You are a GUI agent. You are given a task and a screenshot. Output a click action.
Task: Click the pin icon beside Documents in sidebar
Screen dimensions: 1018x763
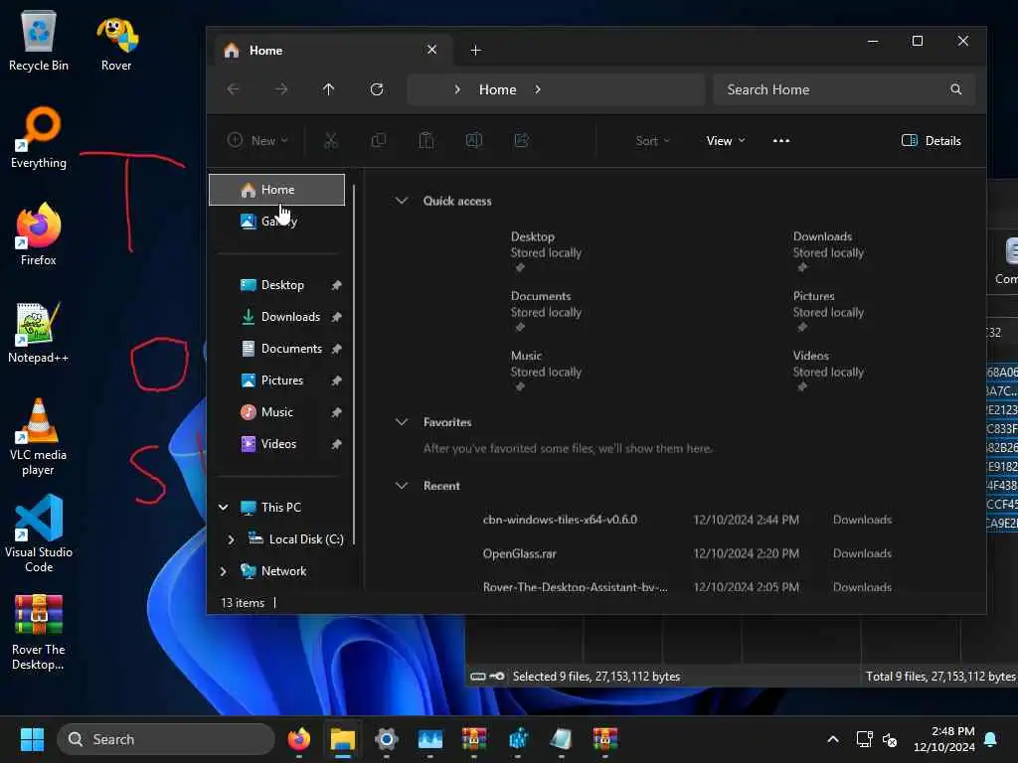click(x=336, y=349)
